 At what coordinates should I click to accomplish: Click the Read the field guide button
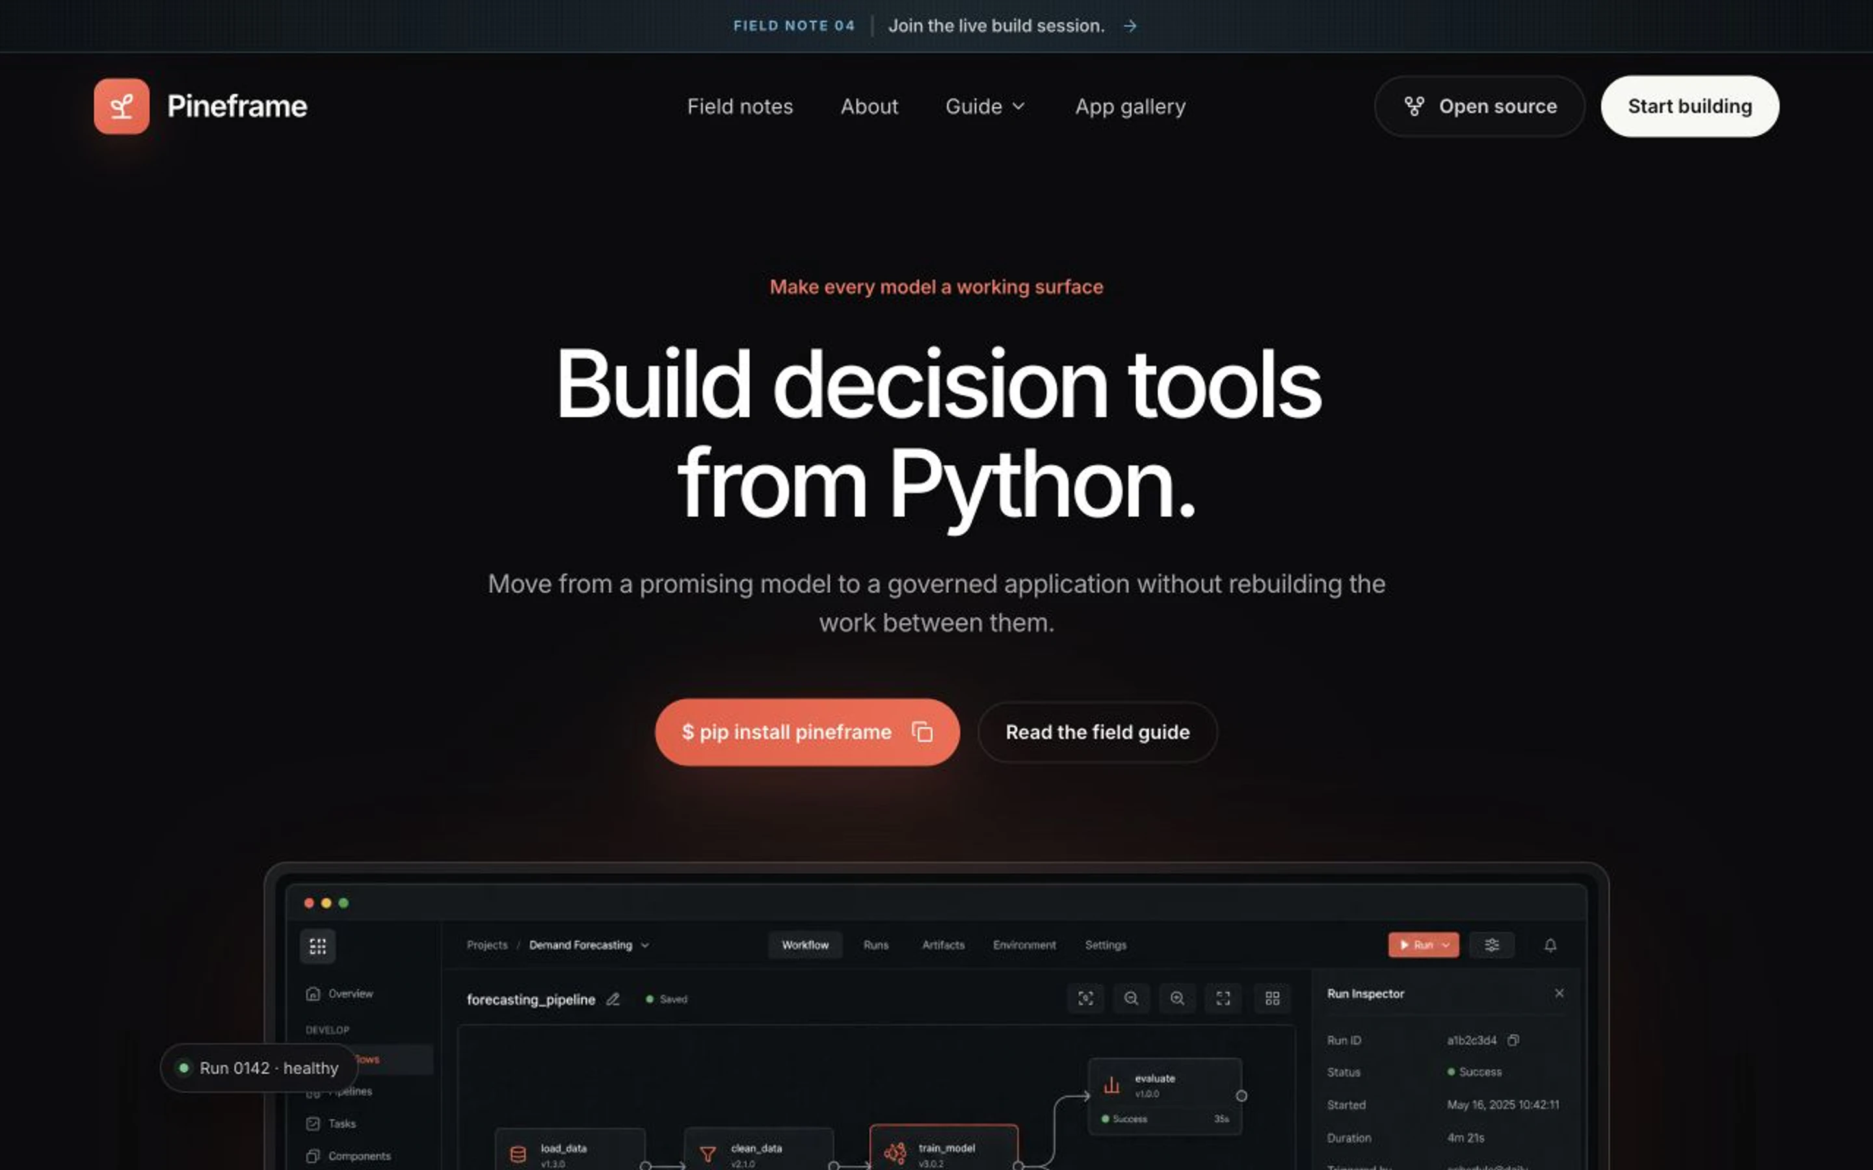coord(1098,732)
